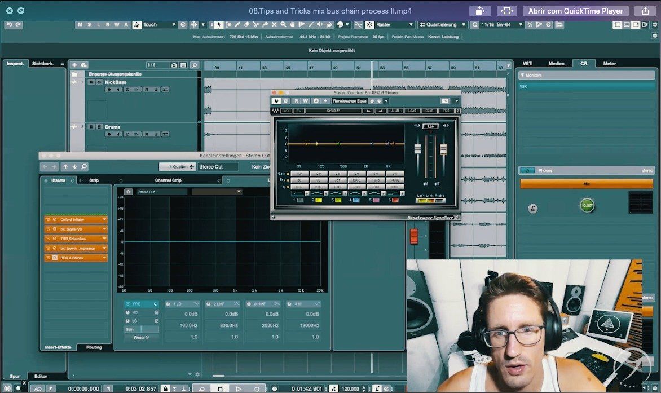661x393 pixels.
Task: Switch to the Routing tab
Action: (x=94, y=347)
